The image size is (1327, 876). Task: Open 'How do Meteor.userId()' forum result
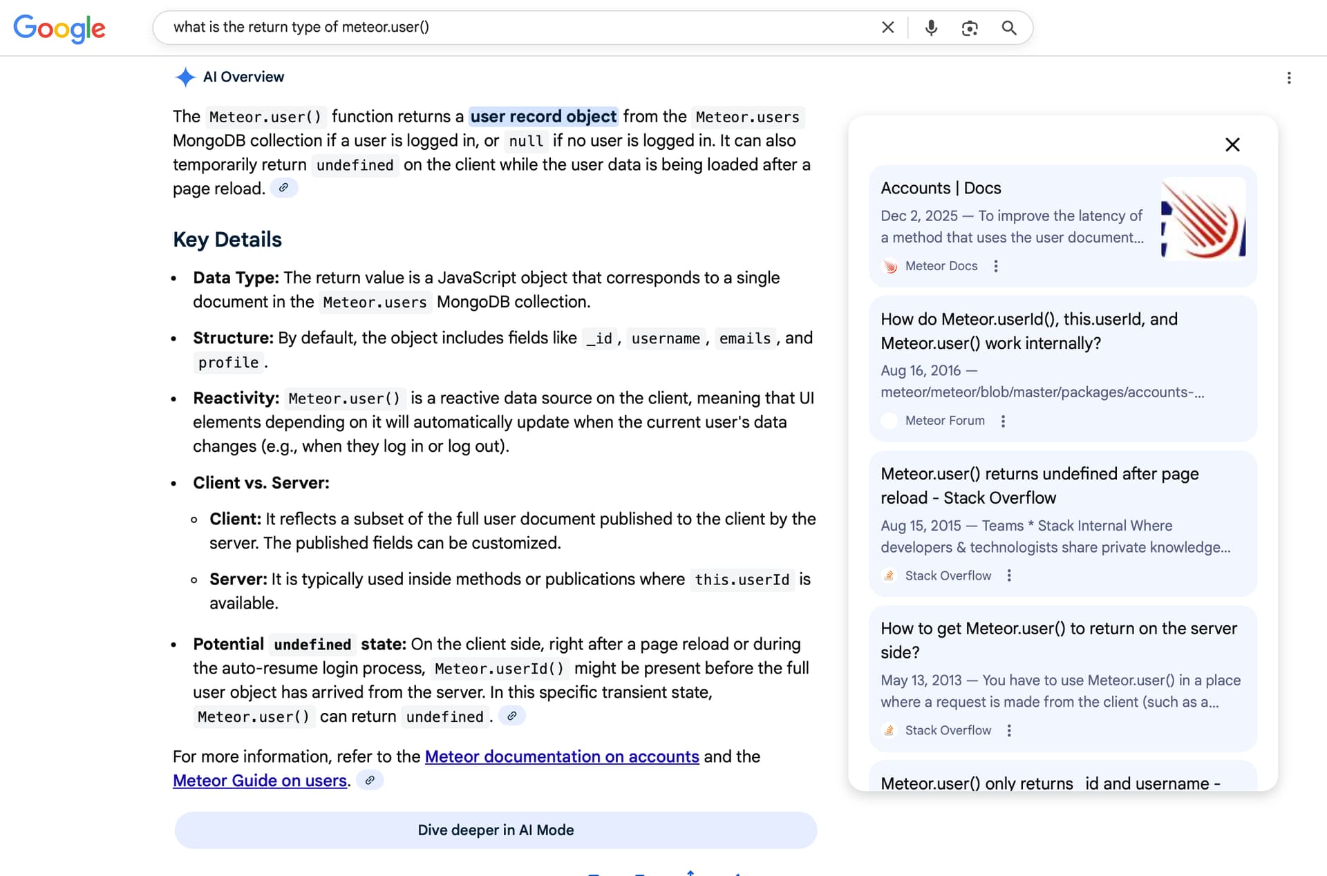point(1028,331)
